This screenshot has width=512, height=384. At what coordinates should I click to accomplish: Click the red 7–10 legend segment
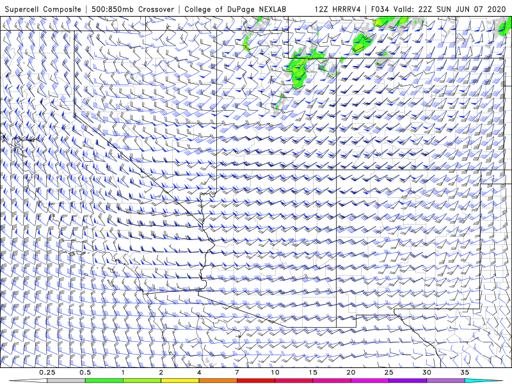256,381
